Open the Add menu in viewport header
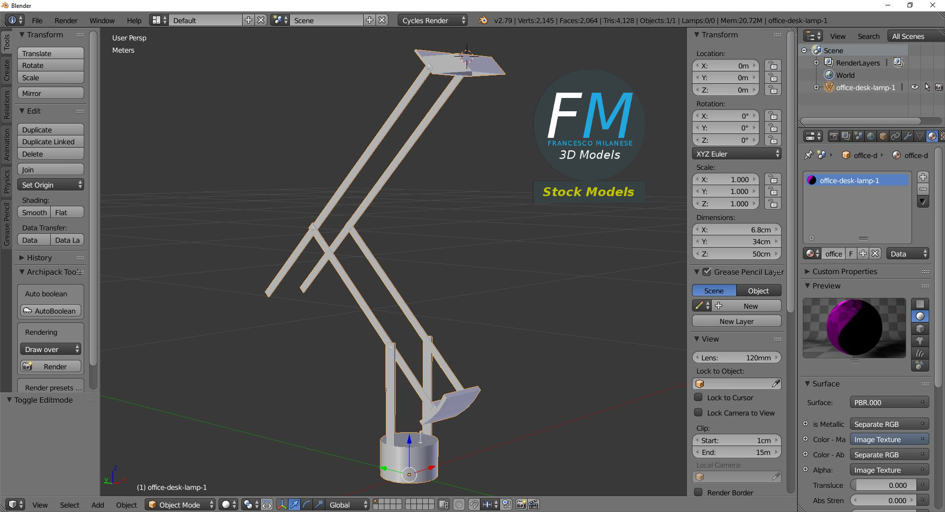Screen dimensions: 945x512 click(x=97, y=505)
